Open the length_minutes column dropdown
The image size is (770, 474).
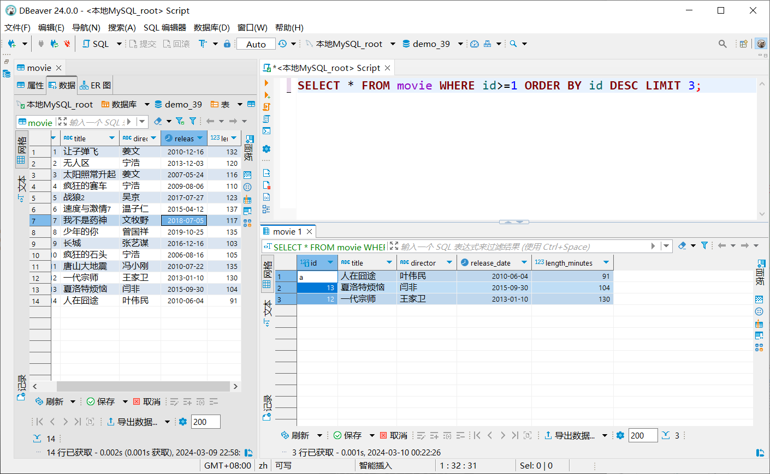pos(606,262)
